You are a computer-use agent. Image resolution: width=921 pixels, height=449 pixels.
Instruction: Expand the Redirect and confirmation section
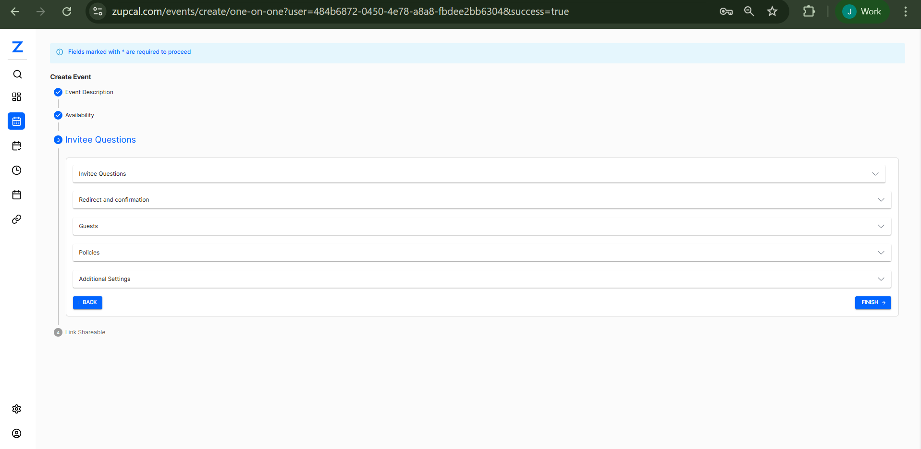(481, 200)
